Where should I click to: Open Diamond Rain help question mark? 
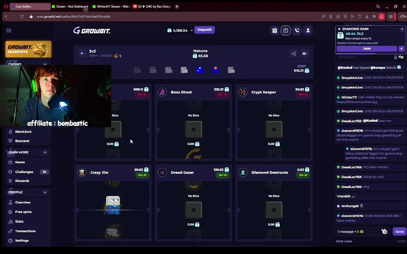click(402, 30)
